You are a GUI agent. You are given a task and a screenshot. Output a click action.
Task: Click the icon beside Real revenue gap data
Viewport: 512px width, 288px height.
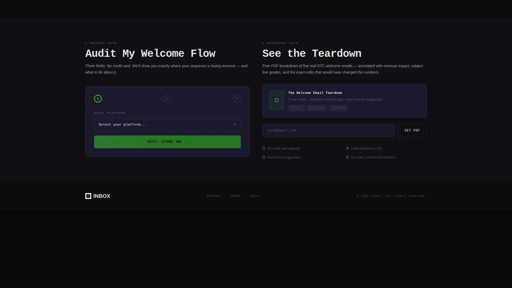pos(264,157)
